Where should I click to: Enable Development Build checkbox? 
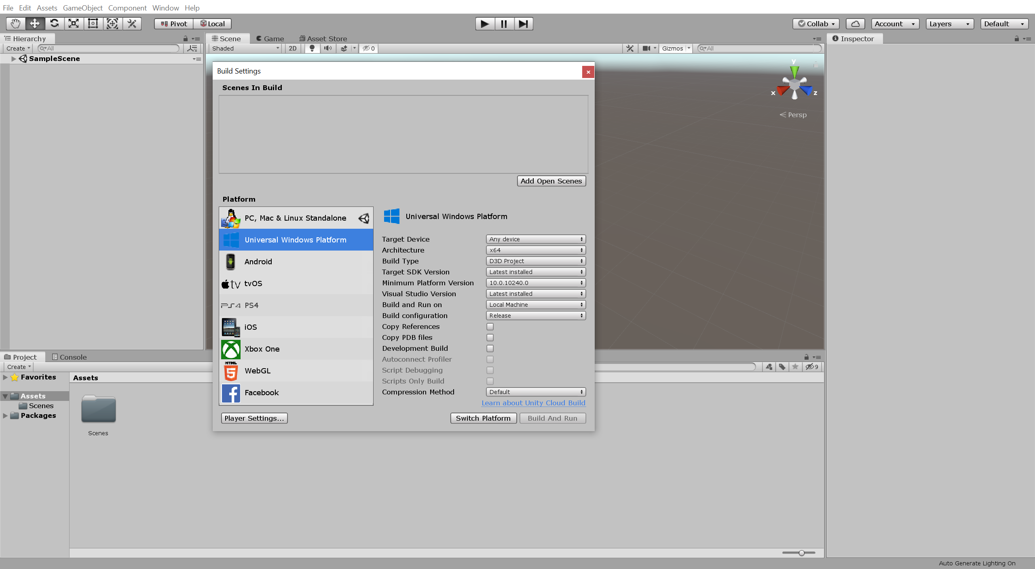pyautogui.click(x=490, y=348)
